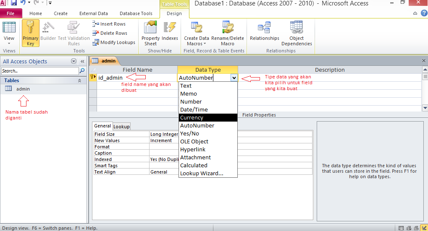Click Test Validation Rules icon
The height and width of the screenshot is (231, 428).
pyautogui.click(x=74, y=34)
